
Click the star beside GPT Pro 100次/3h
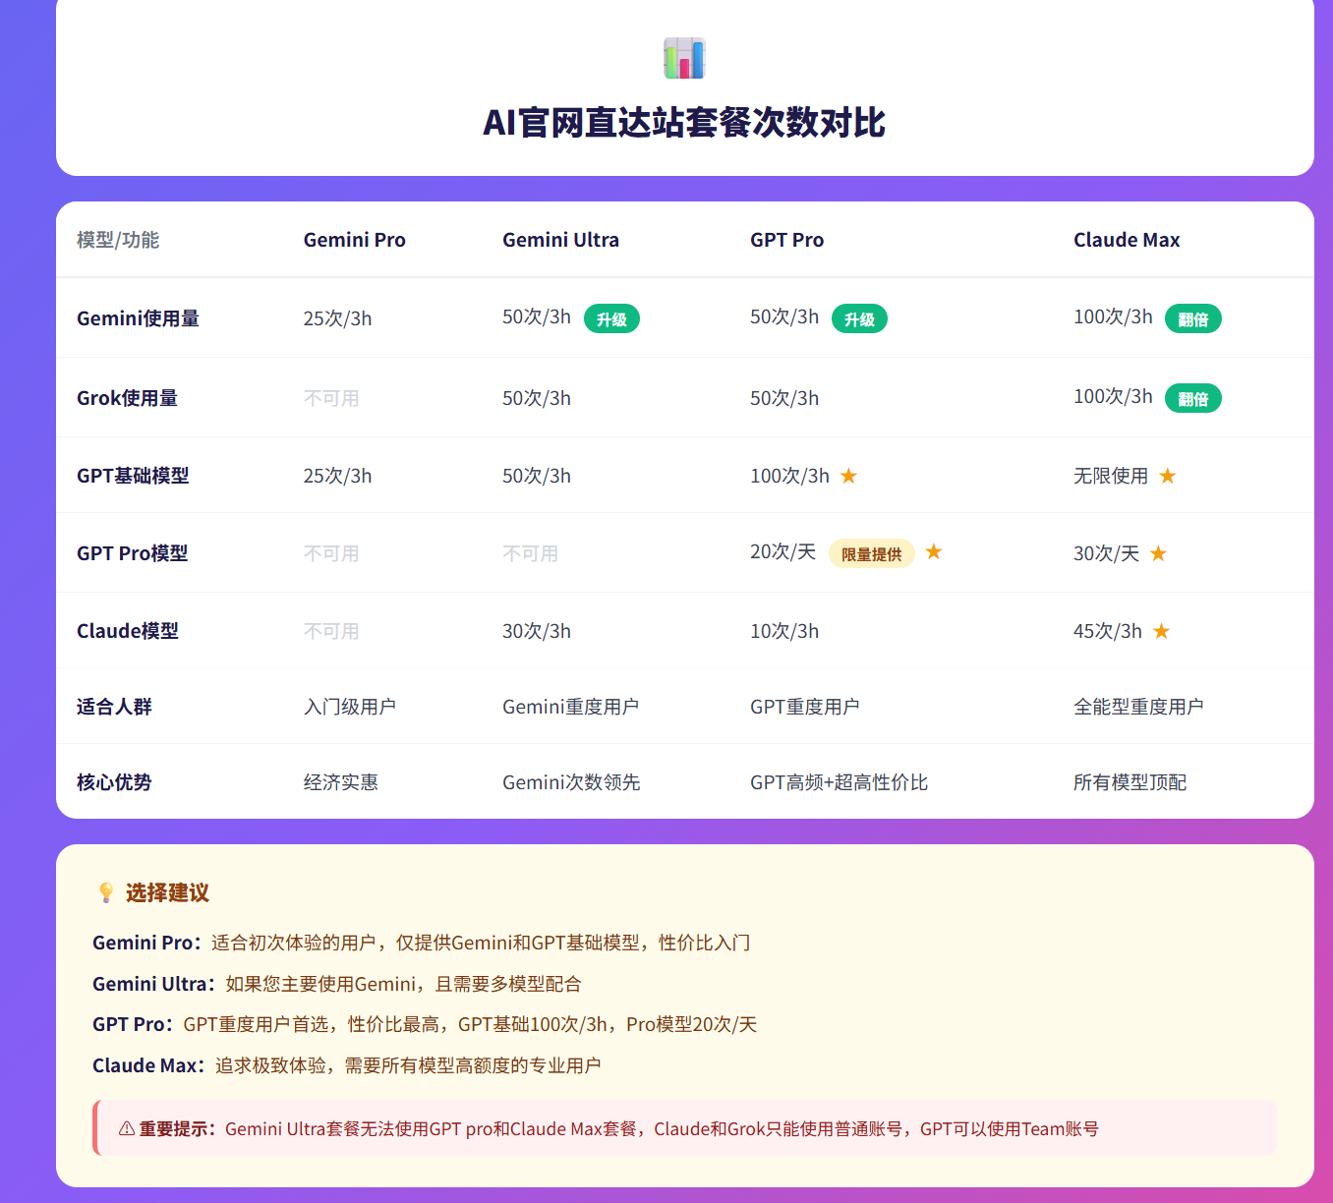(x=848, y=476)
